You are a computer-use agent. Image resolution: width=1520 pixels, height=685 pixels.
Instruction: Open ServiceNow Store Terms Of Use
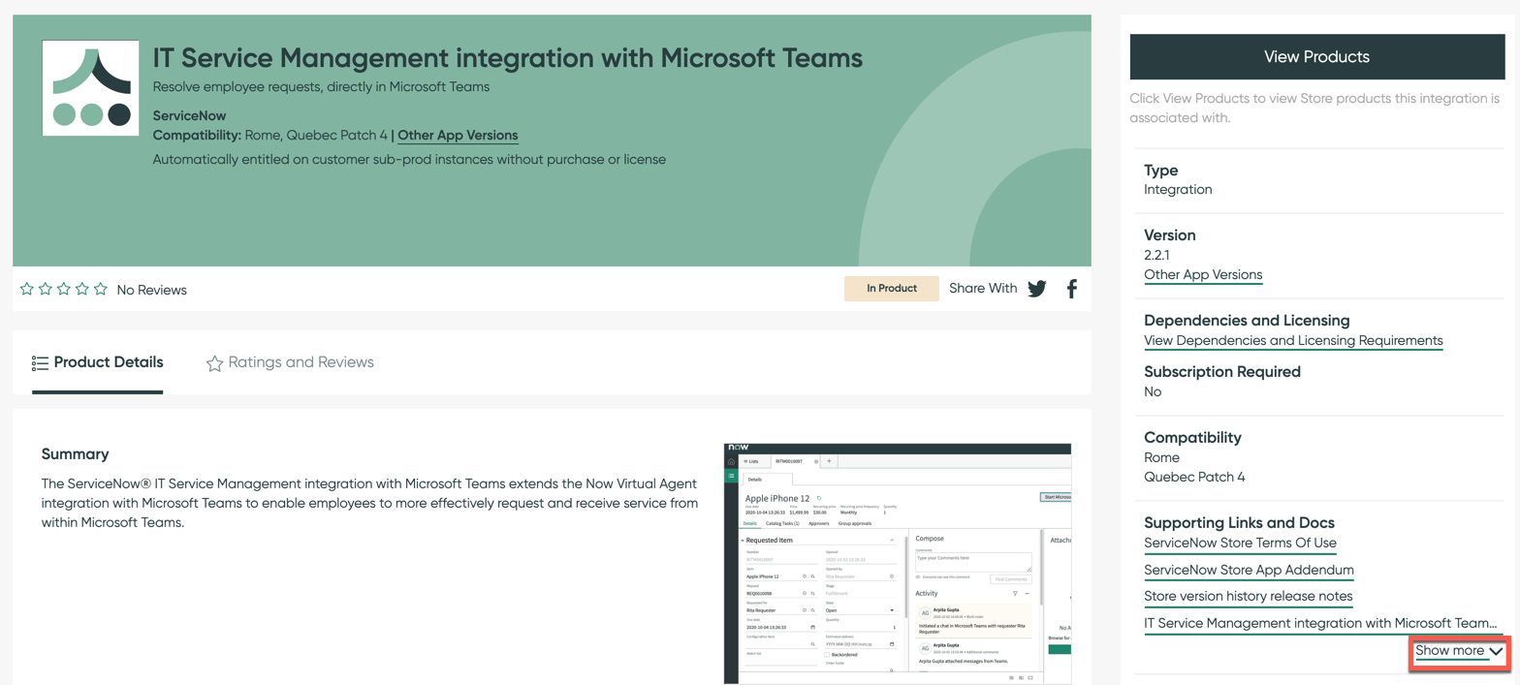pyautogui.click(x=1241, y=544)
